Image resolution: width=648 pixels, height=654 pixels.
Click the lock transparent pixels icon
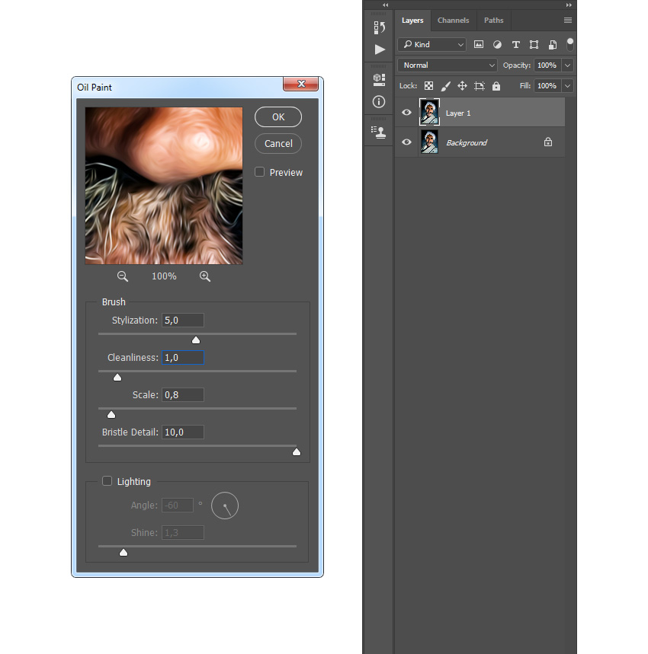click(x=428, y=86)
